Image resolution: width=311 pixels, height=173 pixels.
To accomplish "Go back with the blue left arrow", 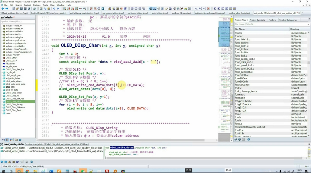I will 3,9.
